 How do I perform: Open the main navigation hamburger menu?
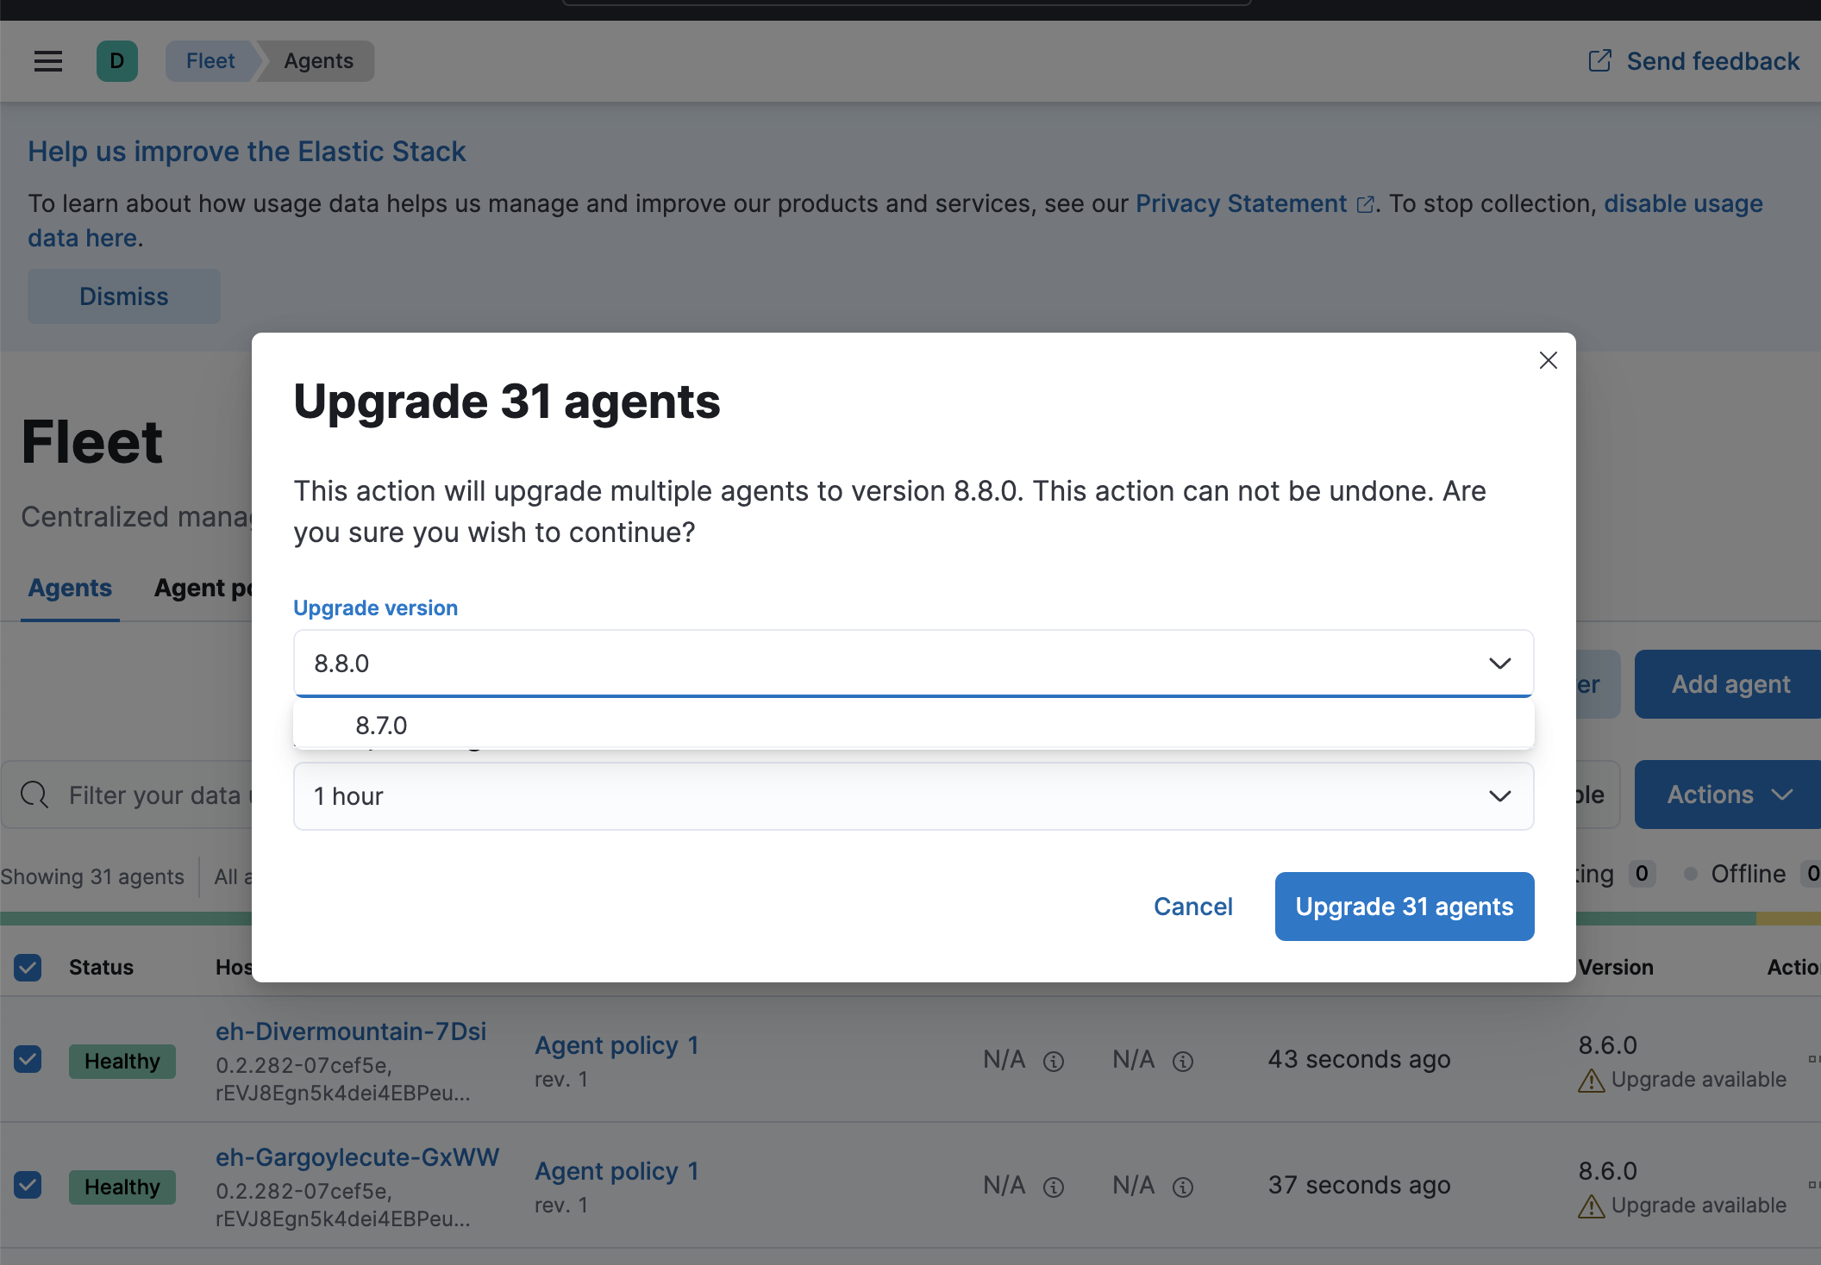[47, 60]
